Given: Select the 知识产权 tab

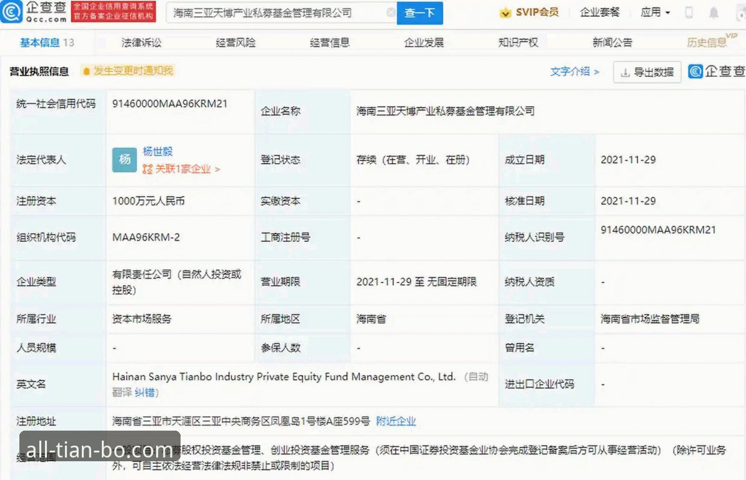Looking at the screenshot, I should 518,43.
